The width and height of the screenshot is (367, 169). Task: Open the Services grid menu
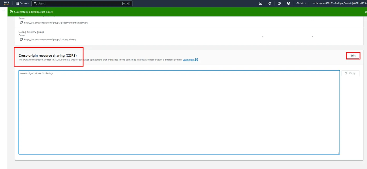(22, 3)
